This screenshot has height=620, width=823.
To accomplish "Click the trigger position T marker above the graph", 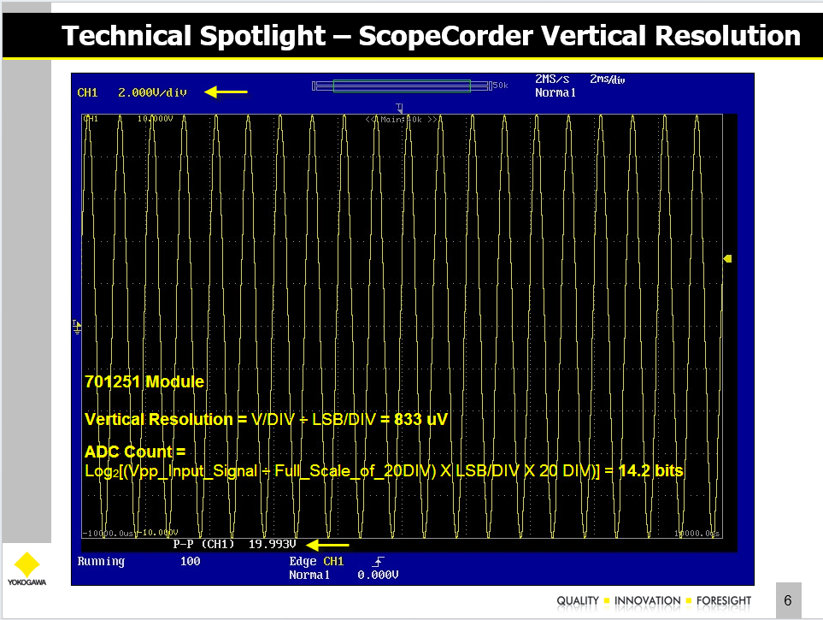I will click(x=399, y=108).
